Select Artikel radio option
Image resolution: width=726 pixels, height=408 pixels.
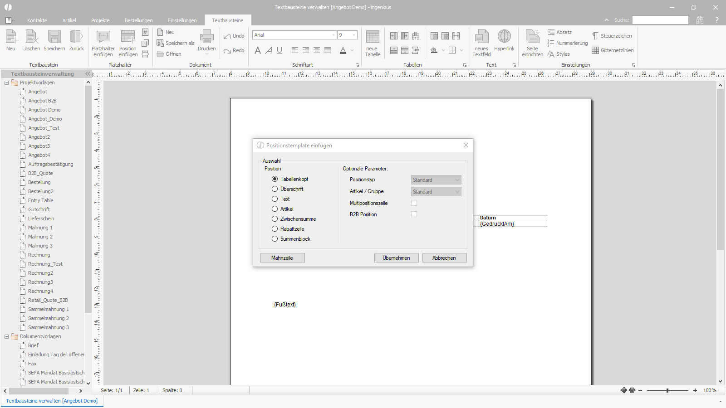tap(275, 209)
